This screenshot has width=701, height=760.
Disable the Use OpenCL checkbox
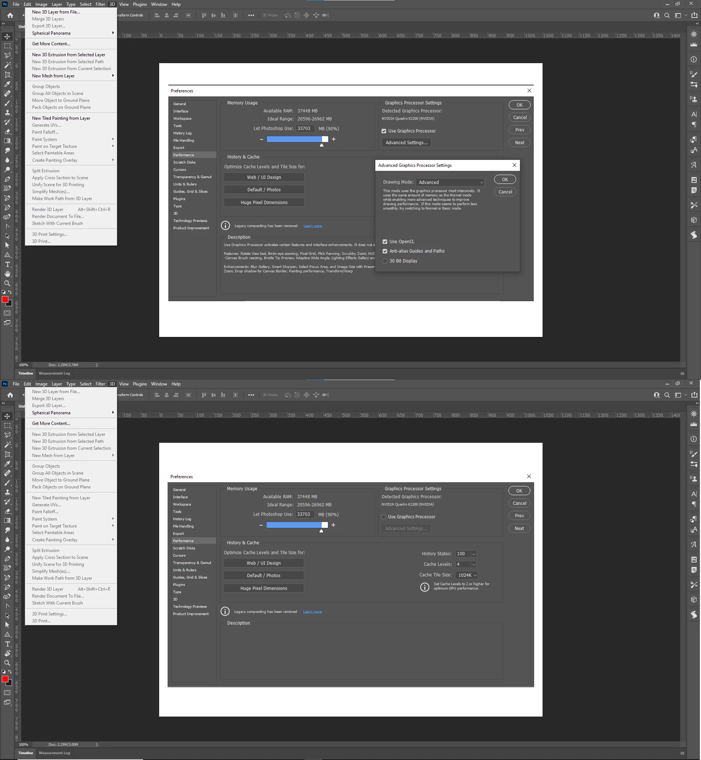385,242
